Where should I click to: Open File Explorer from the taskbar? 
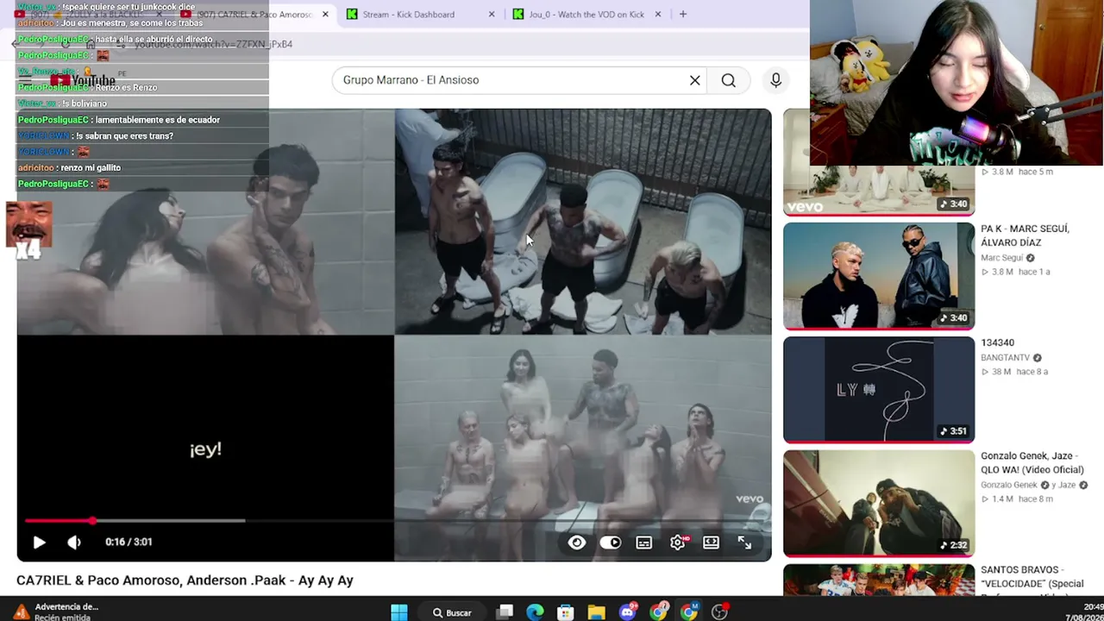pos(596,612)
